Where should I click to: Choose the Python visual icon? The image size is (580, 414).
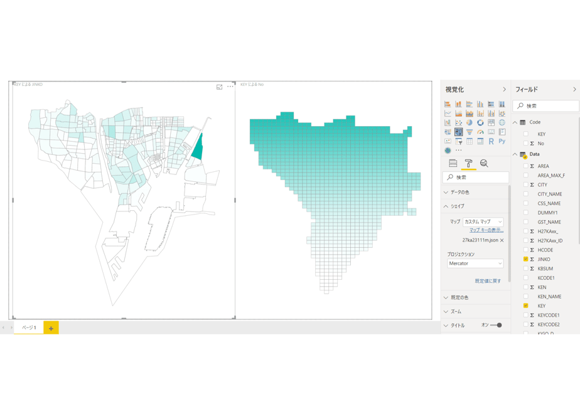click(502, 141)
